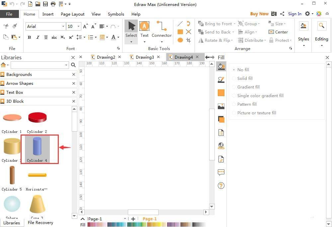Choose the Gradient fill radio option
Screen dimensions: 332x227
pos(248,87)
